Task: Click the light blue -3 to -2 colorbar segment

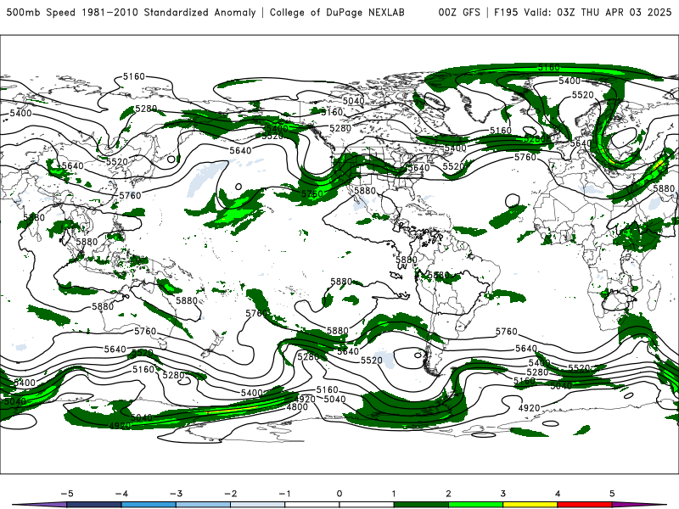Action: coord(203,505)
